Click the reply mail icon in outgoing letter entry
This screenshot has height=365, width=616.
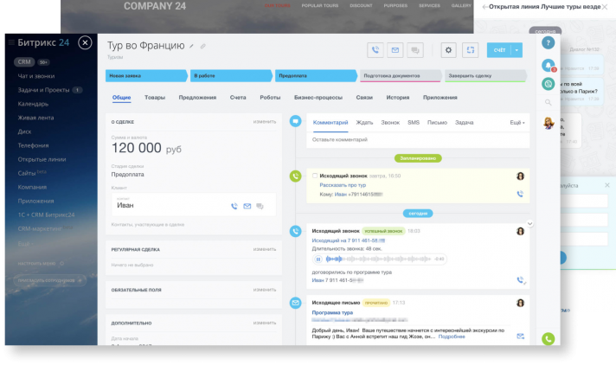coord(521,336)
